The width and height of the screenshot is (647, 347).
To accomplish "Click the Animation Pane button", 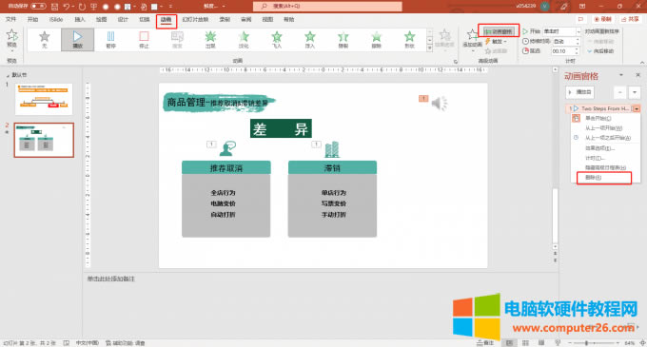I will tap(499, 31).
